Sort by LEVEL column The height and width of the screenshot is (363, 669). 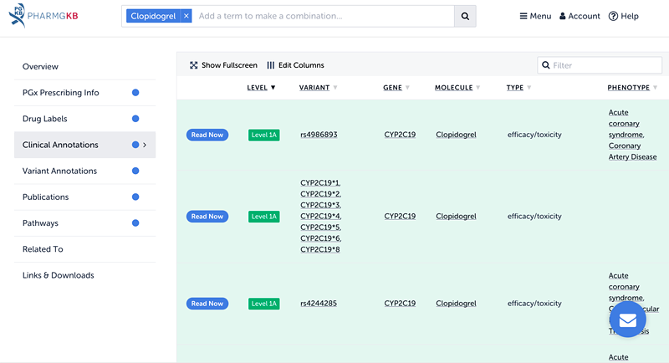[x=261, y=88]
